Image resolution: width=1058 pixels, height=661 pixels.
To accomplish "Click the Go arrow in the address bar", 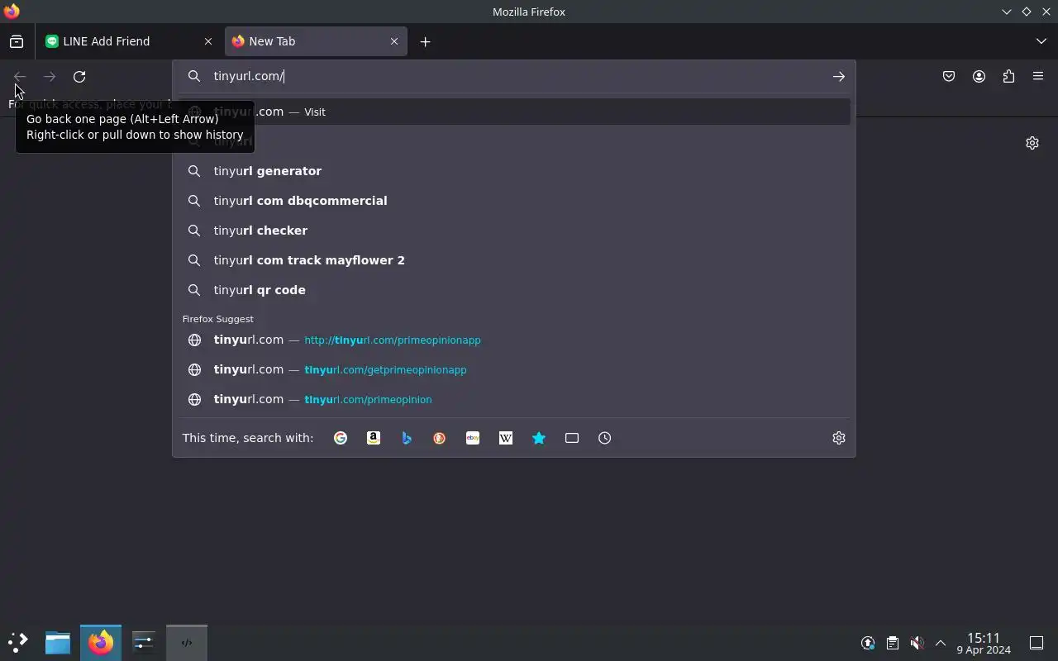I will coord(838,76).
